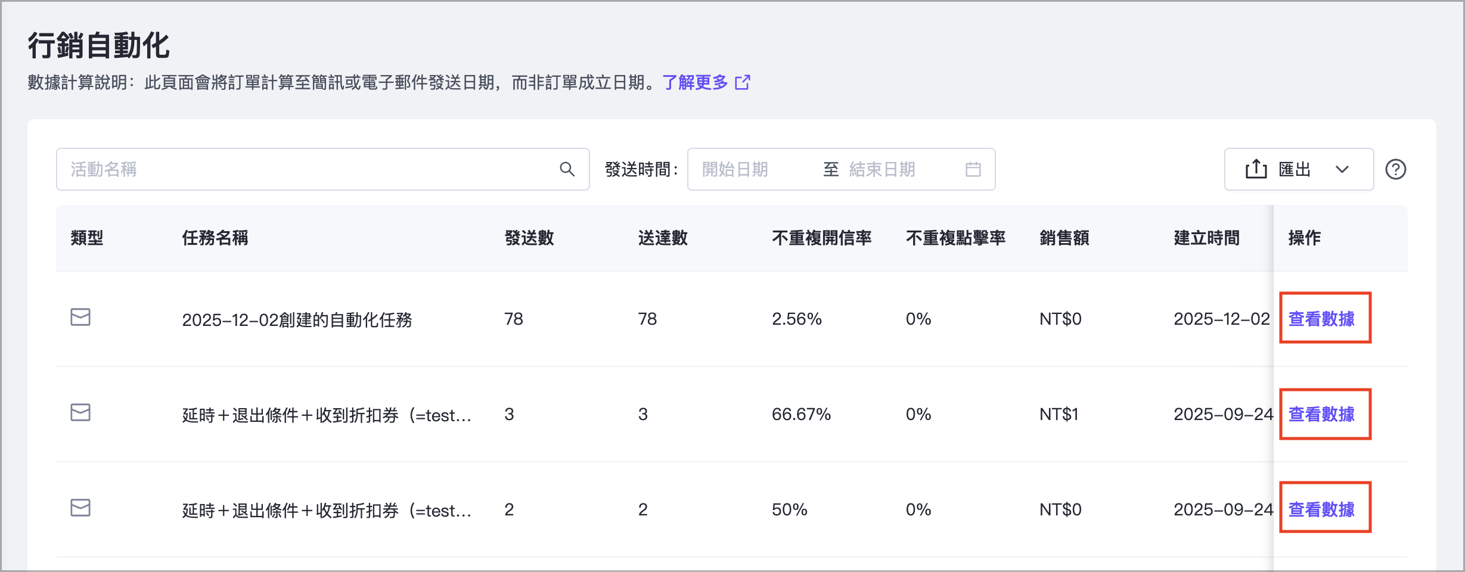The image size is (1465, 572).
Task: Click the email icon on the second task row
Action: [x=80, y=413]
